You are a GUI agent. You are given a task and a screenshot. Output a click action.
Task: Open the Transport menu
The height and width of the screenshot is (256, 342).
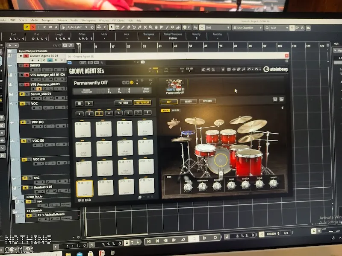click(47, 20)
